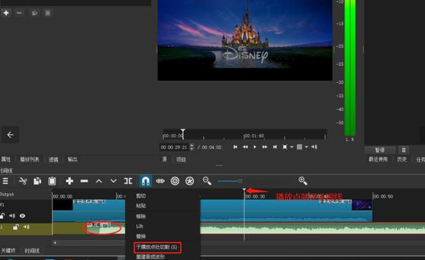
Task: Fast forward the player
Action: point(264,147)
